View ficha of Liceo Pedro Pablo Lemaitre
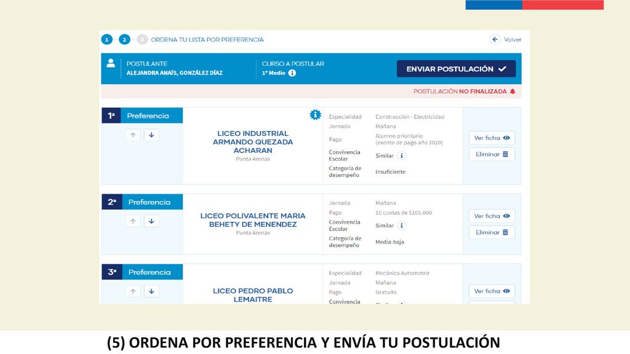 point(492,291)
